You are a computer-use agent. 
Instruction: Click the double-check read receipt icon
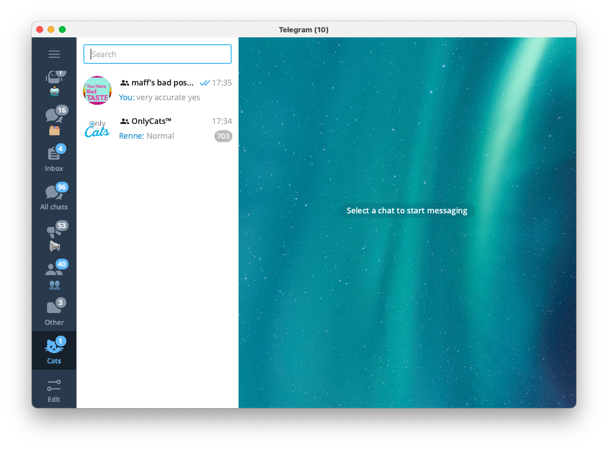pos(205,83)
